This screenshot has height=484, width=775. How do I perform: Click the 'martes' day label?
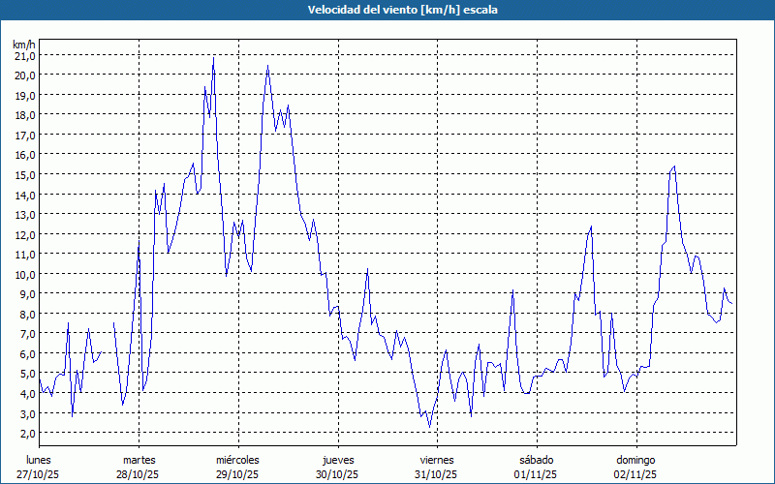coord(139,461)
